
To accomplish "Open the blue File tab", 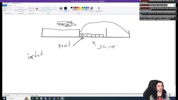I will click(x=4, y=6).
